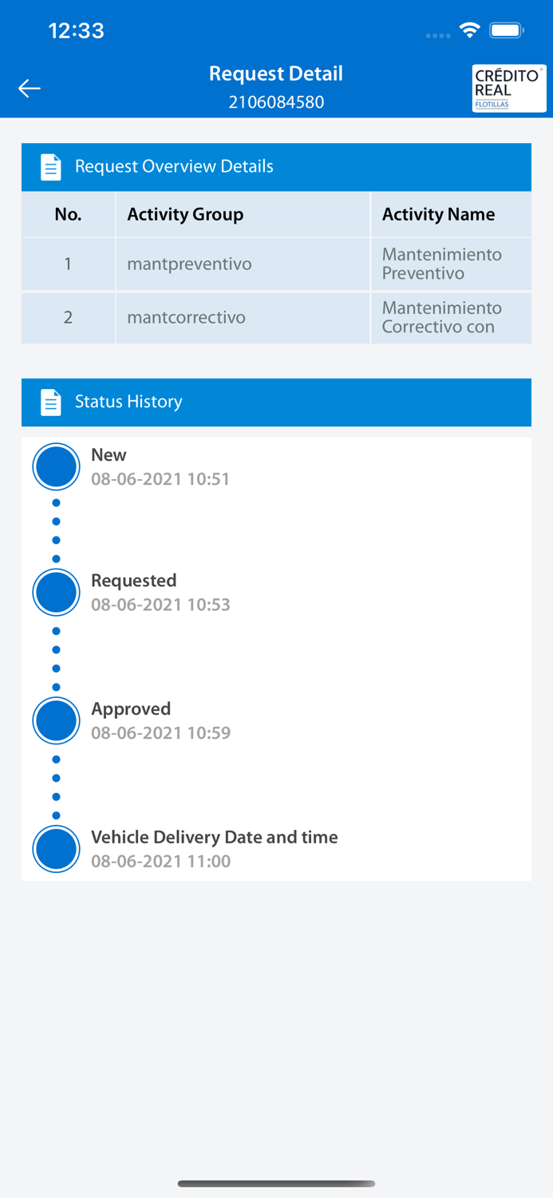Select the Requested status circle marker
This screenshot has height=1198, width=553.
pos(56,593)
